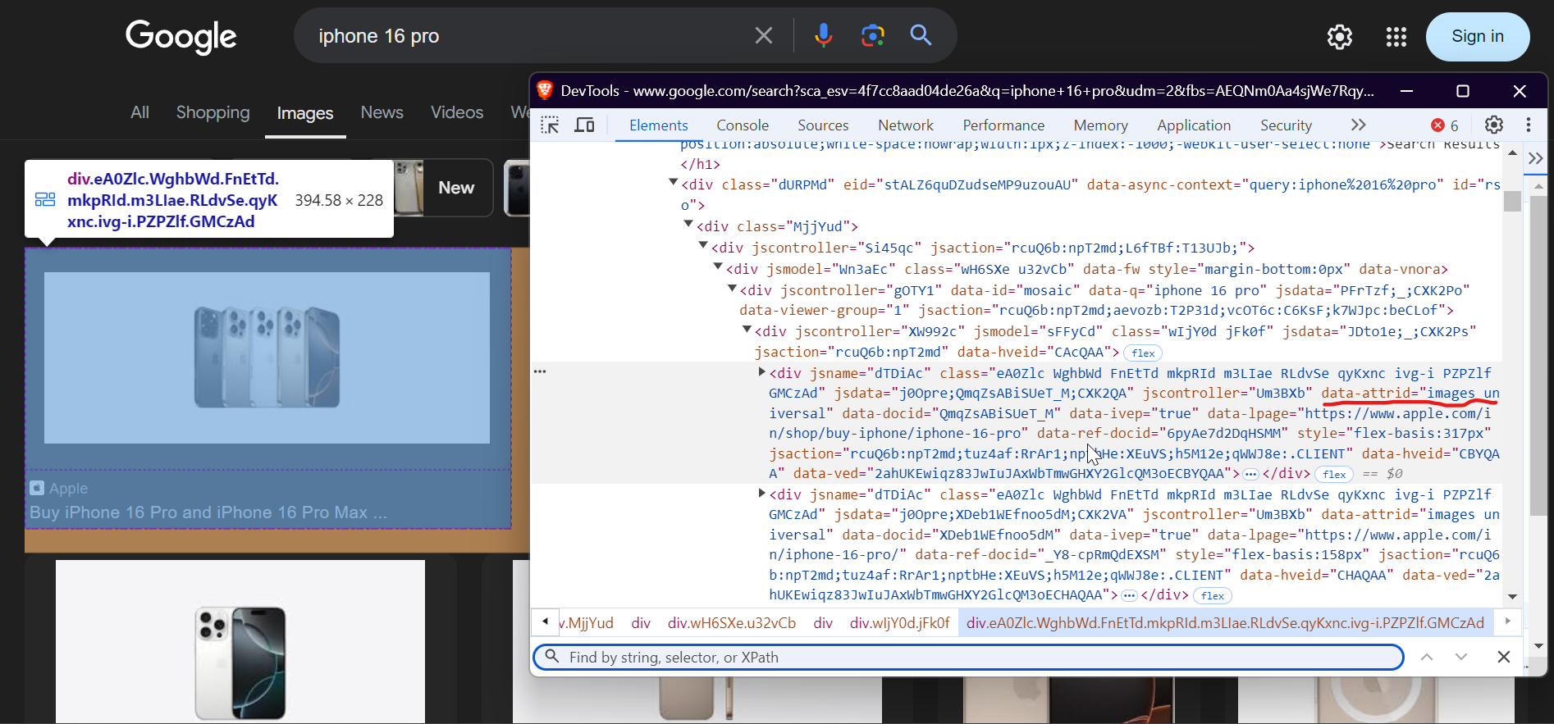
Task: Collapse the div jscontroller gOTY1 node
Action: tap(732, 288)
